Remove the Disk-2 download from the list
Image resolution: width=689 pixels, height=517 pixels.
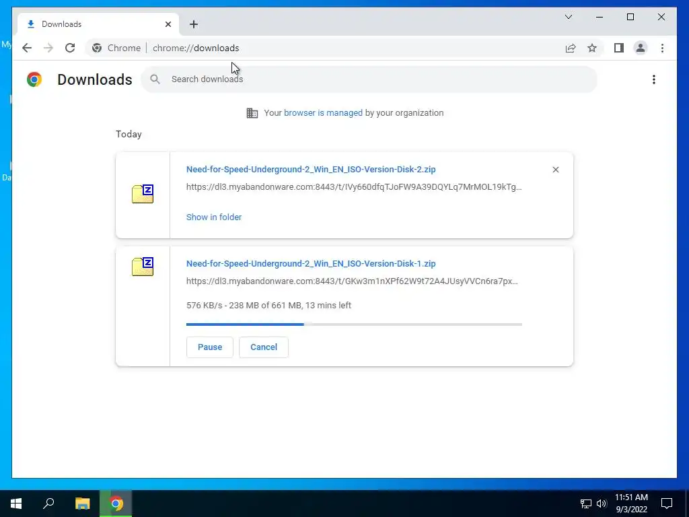(x=555, y=170)
